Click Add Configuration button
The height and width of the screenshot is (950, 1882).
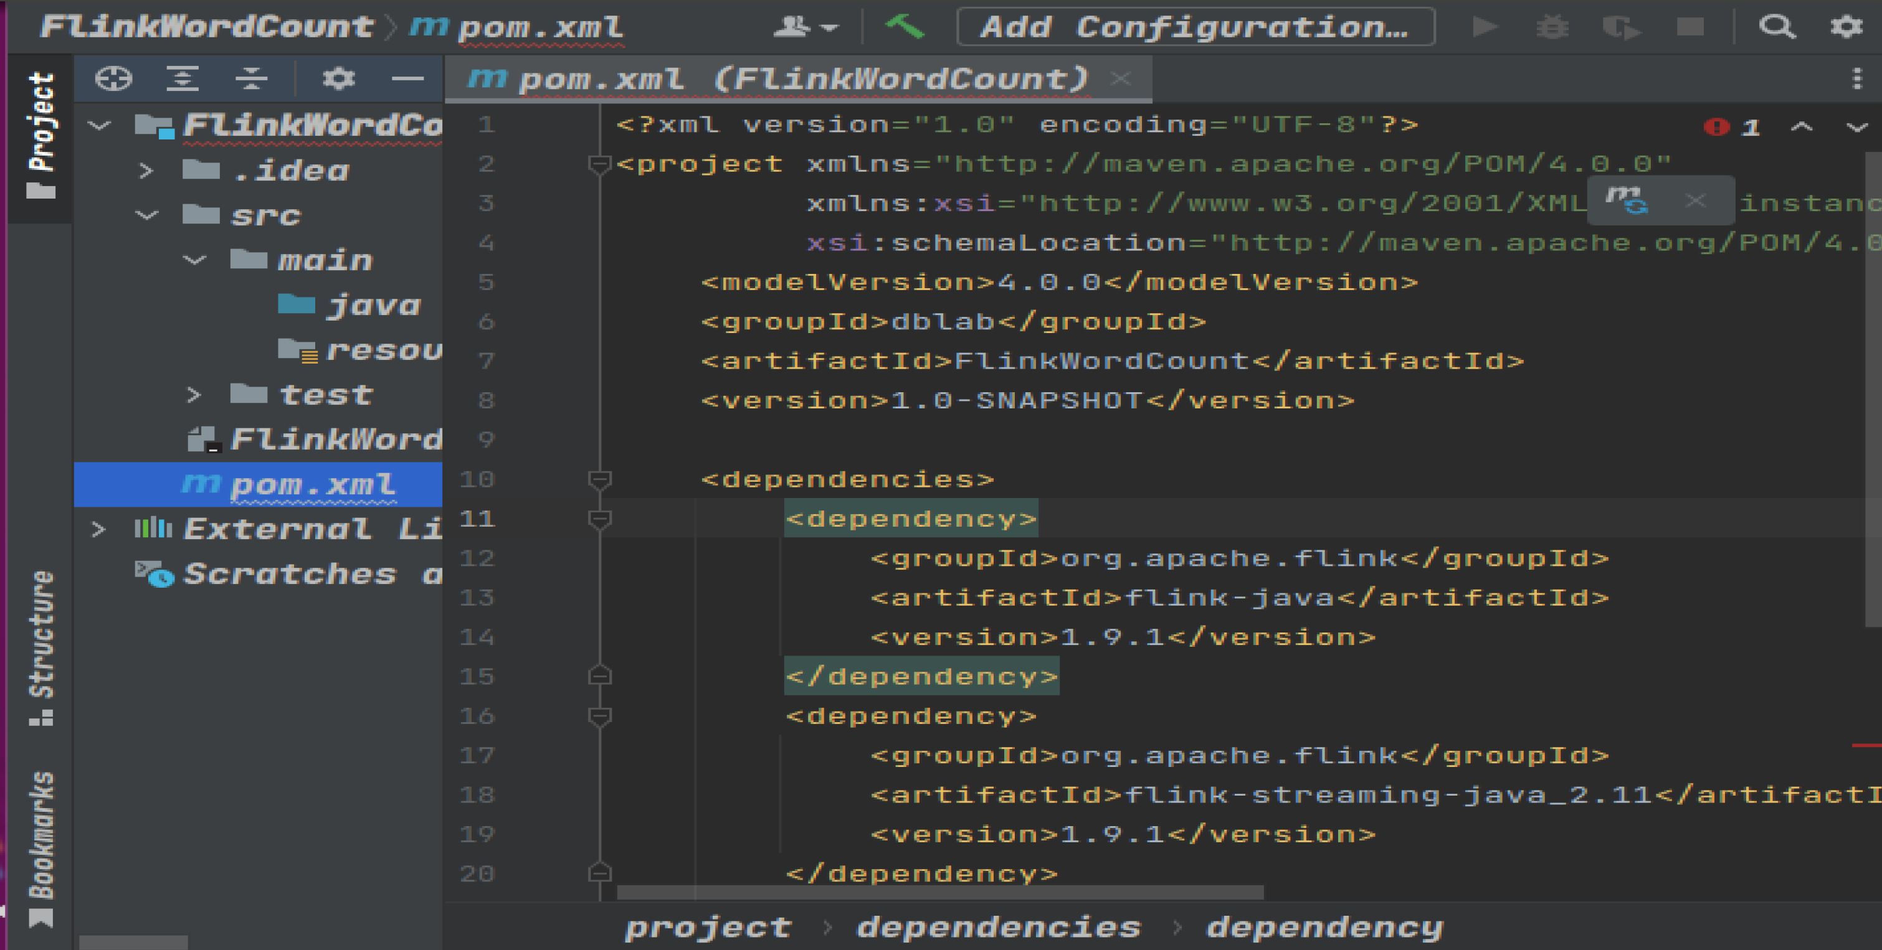[1195, 27]
